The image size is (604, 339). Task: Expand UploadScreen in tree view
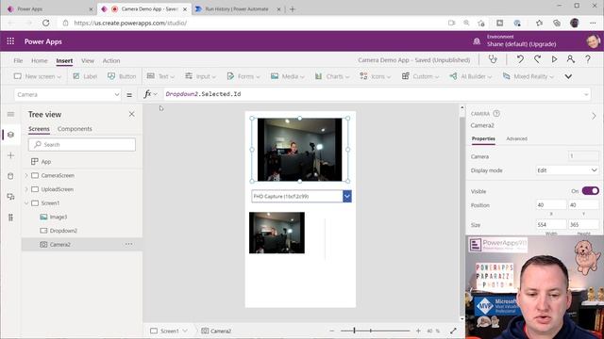(26, 189)
